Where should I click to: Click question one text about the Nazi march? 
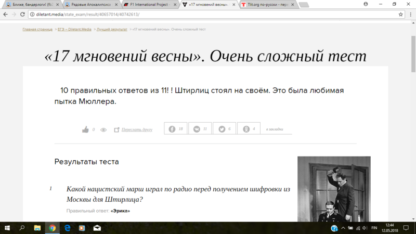point(178,194)
